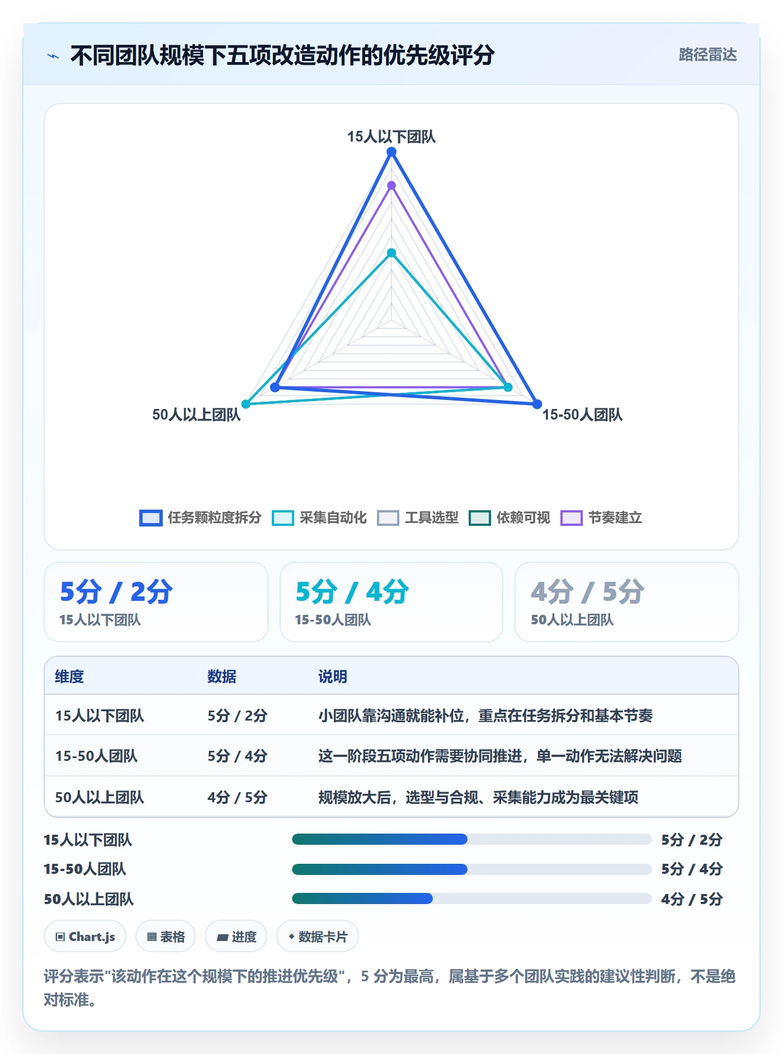This screenshot has width=783, height=1054.
Task: Click the 路径雷达 label in header
Action: pos(707,55)
